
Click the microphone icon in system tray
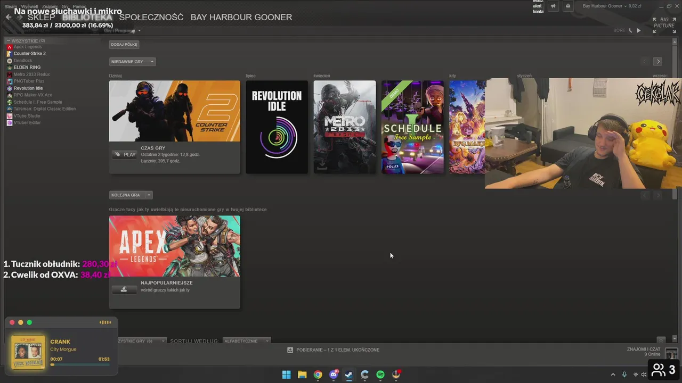tap(624, 374)
